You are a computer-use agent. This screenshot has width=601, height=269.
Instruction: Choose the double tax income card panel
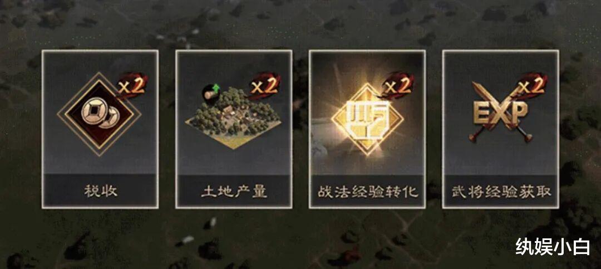click(100, 129)
